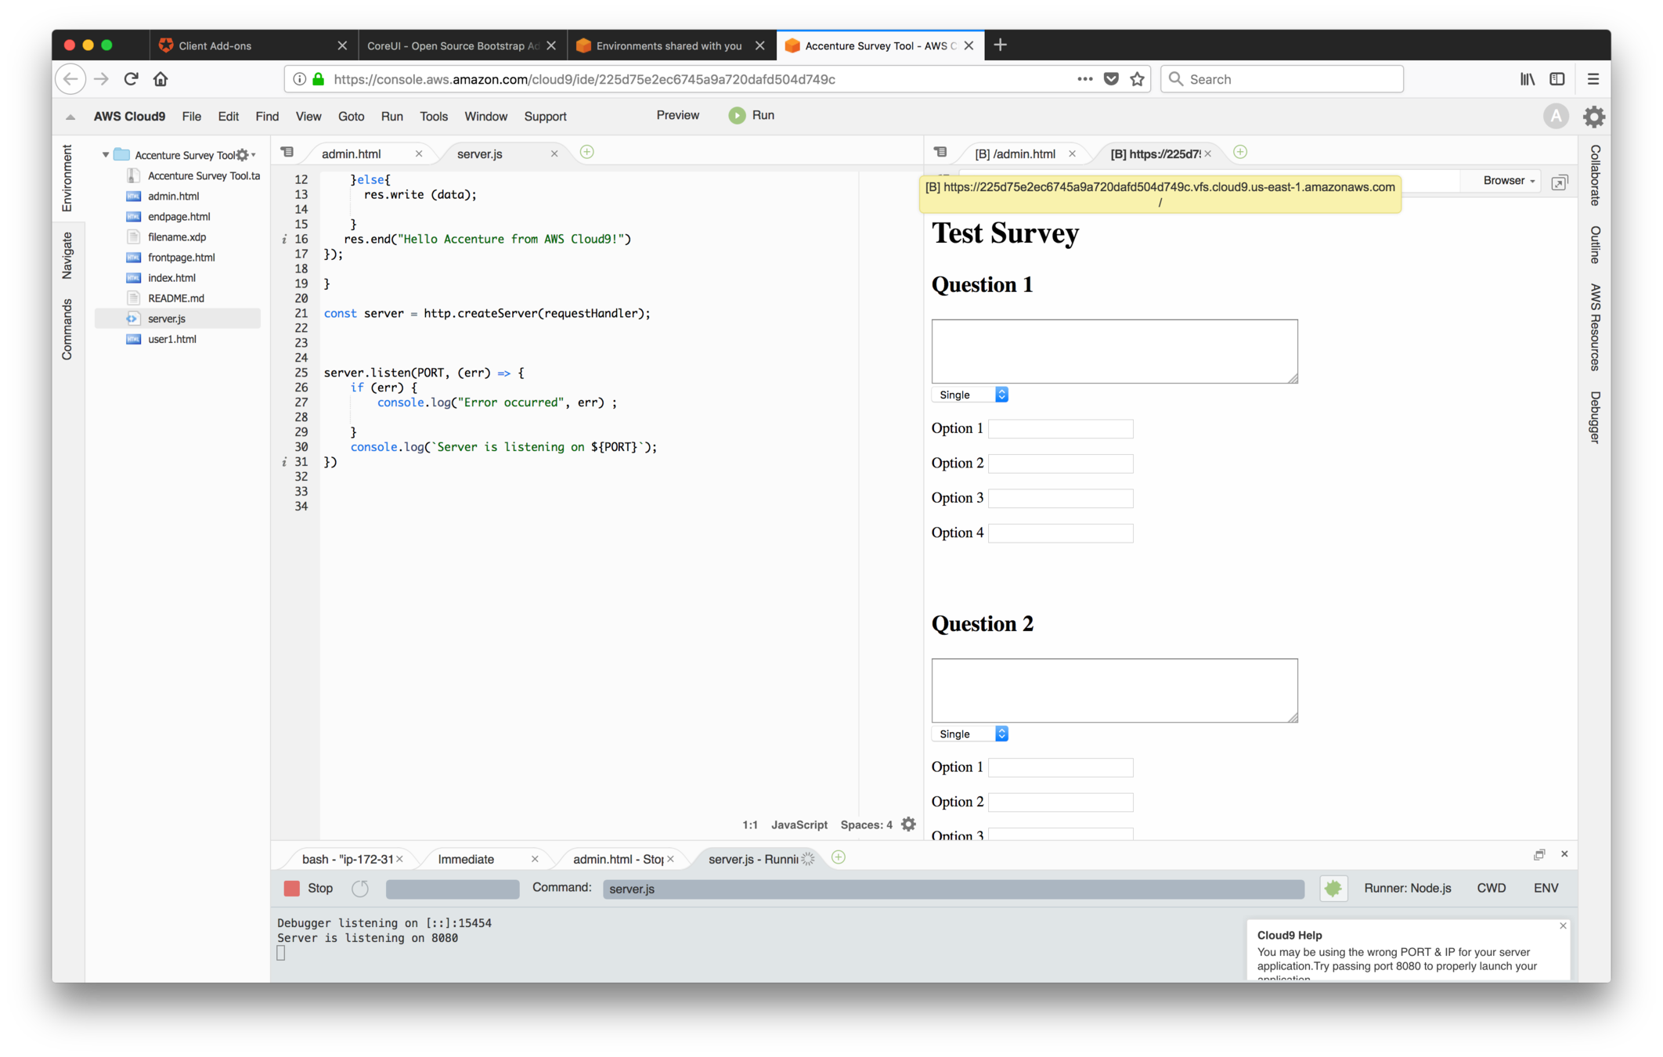Collapse the Accenture Survey Tool folder
The width and height of the screenshot is (1663, 1057).
click(x=106, y=155)
